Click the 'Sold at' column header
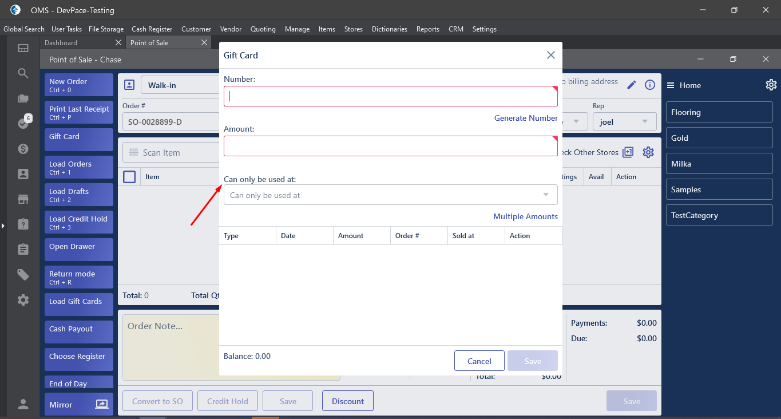 (476, 236)
